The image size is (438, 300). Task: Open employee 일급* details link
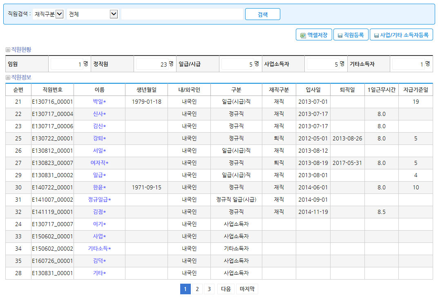99,175
